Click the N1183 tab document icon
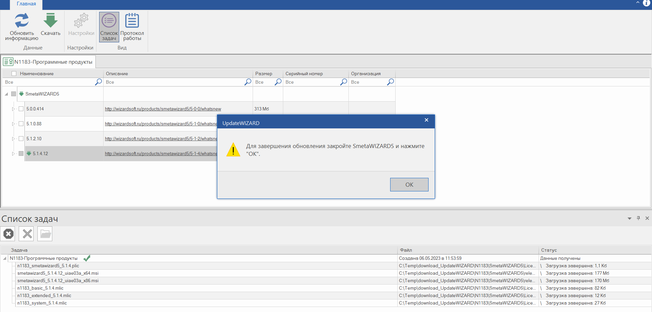This screenshot has height=312, width=652. point(8,62)
